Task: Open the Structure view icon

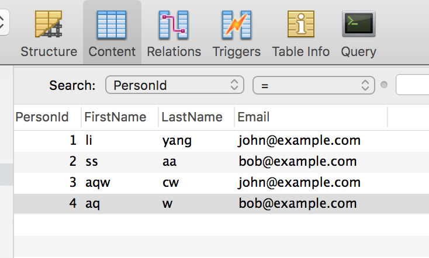Action: [49, 25]
